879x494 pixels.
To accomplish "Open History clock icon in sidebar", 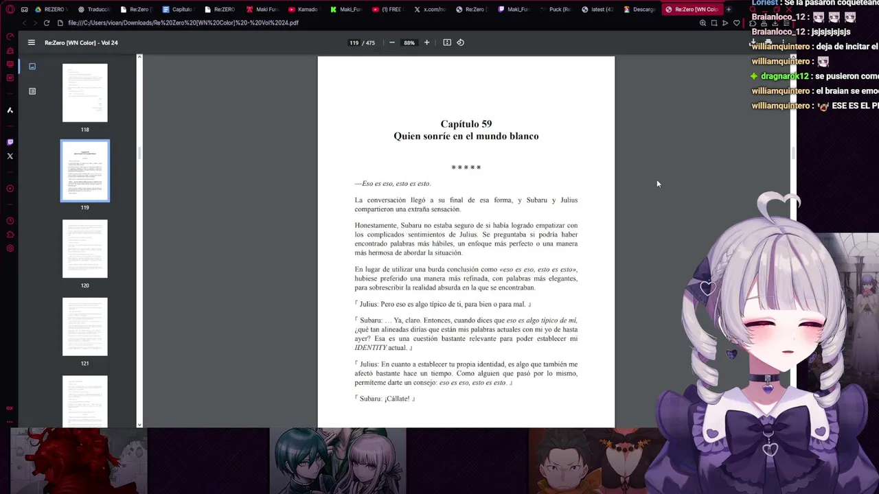I will pyautogui.click(x=10, y=221).
